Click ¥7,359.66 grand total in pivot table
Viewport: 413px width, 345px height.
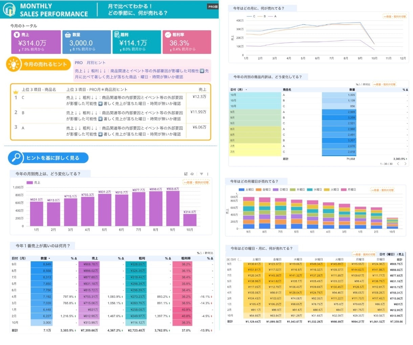[396, 322]
